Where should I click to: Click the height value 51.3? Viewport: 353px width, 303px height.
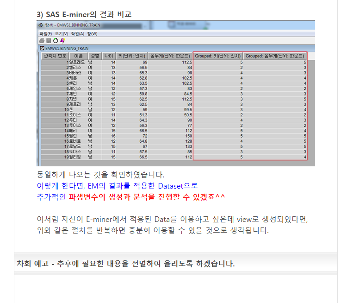click(x=143, y=115)
